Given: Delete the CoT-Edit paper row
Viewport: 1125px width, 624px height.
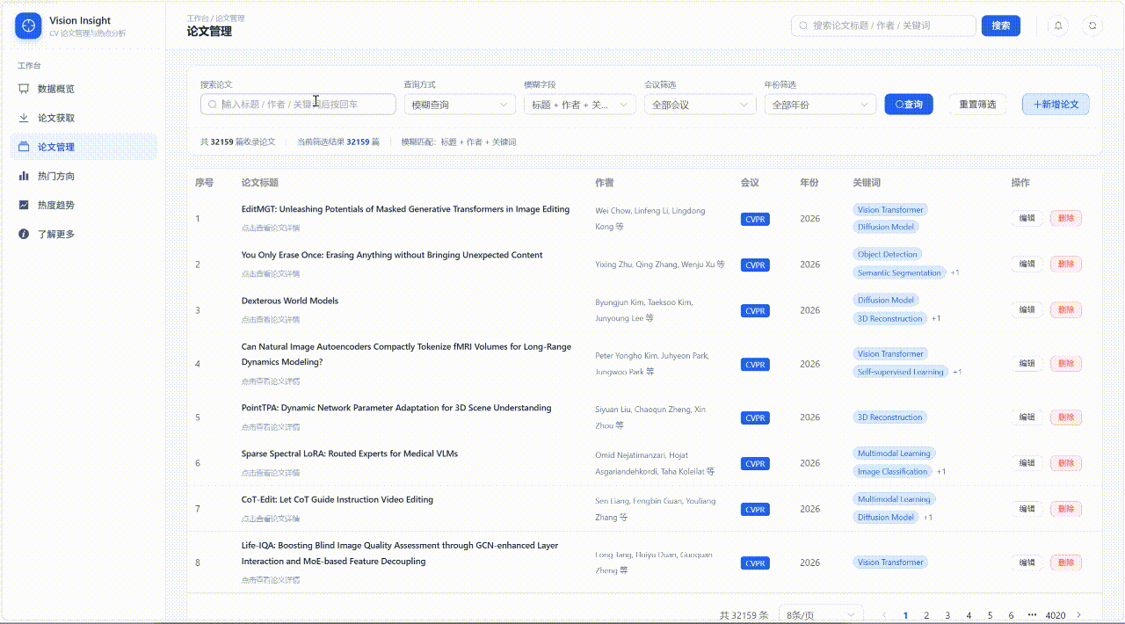Looking at the screenshot, I should (1066, 509).
